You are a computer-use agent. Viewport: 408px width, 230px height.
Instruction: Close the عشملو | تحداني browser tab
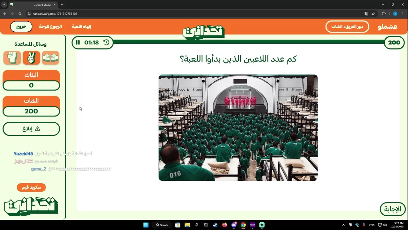point(55,4)
